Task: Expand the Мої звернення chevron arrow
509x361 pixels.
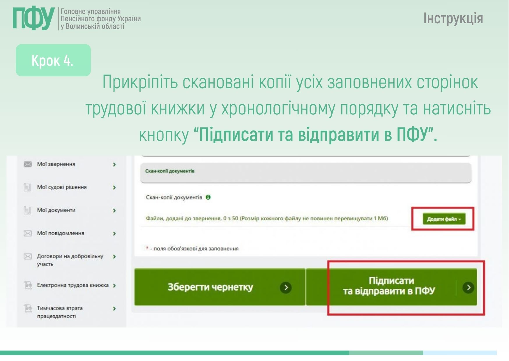Action: 114,164
